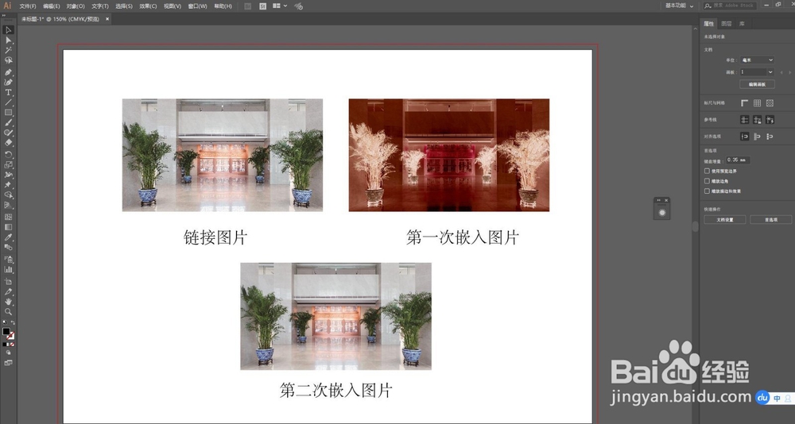795x424 pixels.
Task: Select the Zoom tool
Action: [9, 312]
